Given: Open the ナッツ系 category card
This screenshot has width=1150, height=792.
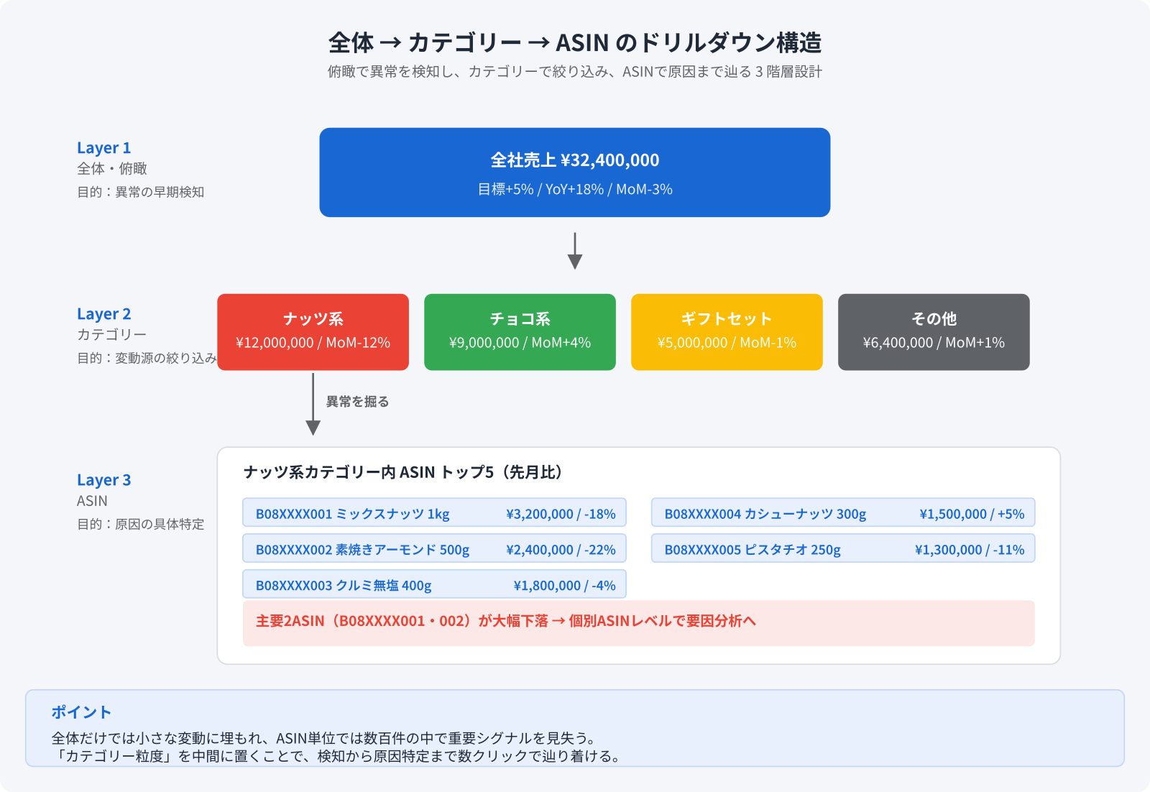Looking at the screenshot, I should (x=313, y=331).
